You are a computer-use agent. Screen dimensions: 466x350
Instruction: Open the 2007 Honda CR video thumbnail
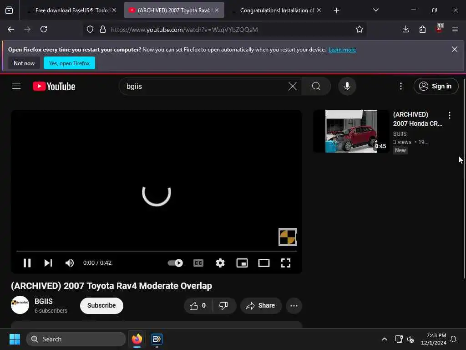tap(351, 131)
